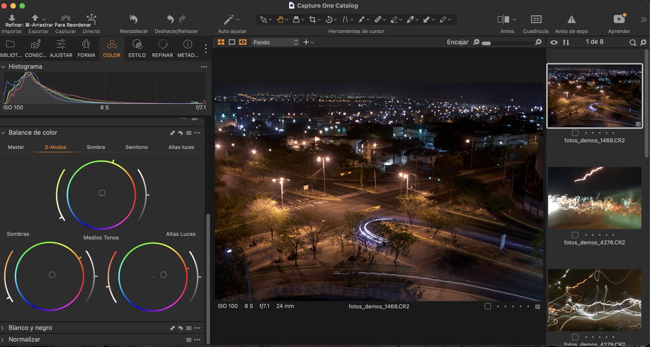Toggle the eye filter icon in browser

[554, 42]
